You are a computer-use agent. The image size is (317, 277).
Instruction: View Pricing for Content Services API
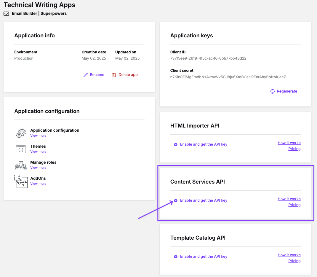click(294, 205)
